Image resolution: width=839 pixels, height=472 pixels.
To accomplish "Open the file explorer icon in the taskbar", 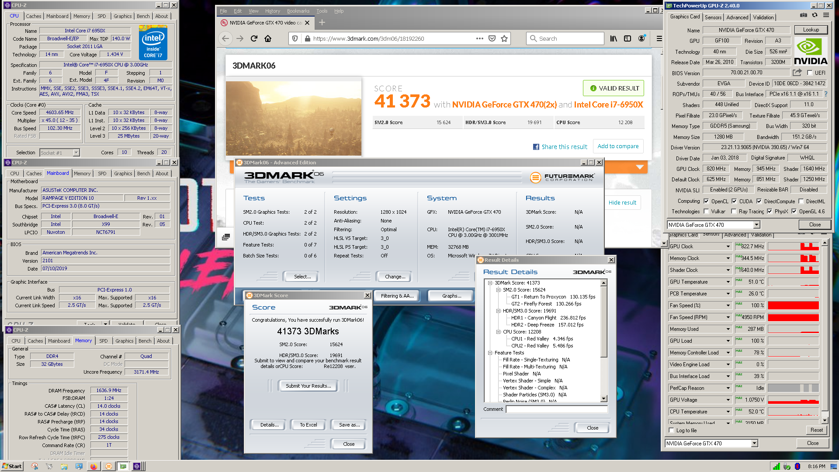I will coord(64,466).
